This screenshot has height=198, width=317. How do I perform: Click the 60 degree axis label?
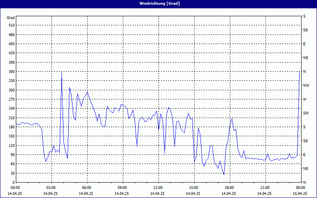(13, 164)
